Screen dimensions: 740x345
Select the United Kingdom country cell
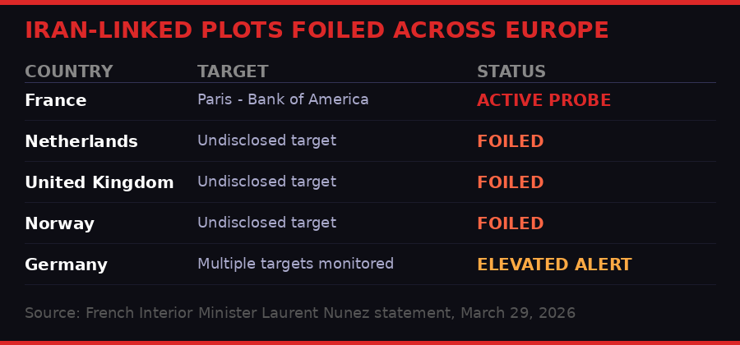[99, 182]
